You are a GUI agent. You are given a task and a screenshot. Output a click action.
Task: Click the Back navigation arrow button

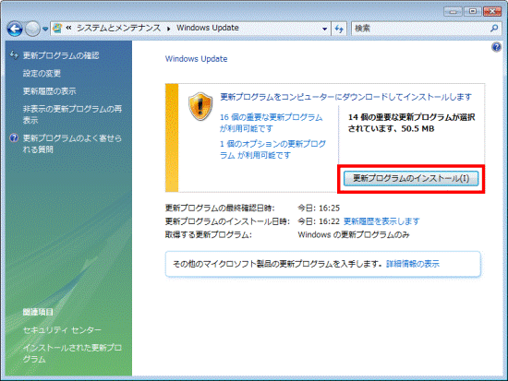[x=15, y=30]
